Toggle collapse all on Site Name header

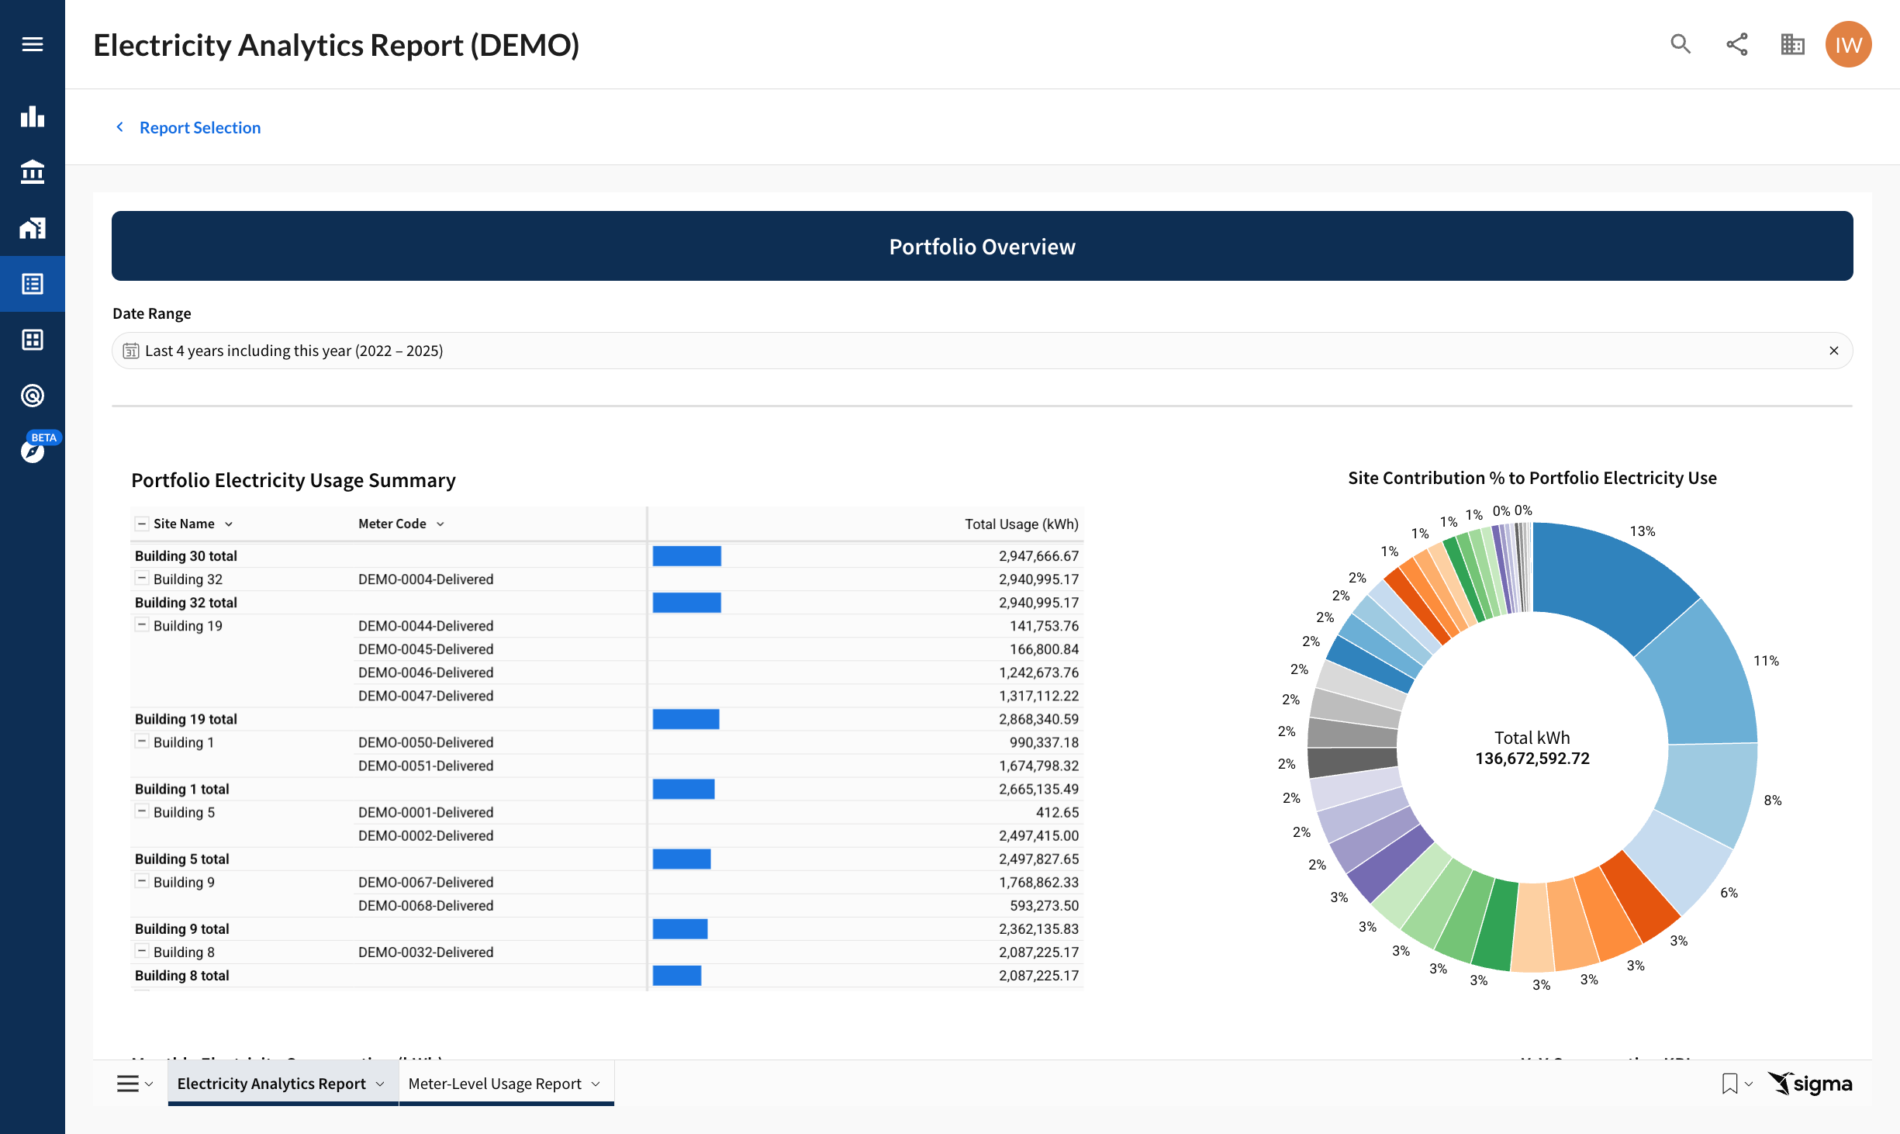tap(142, 524)
